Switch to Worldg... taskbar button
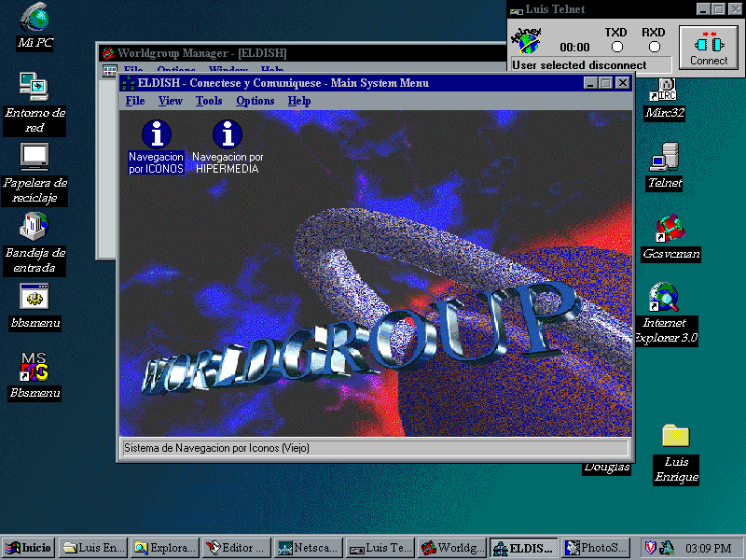Screen dimensions: 746x560 452,548
